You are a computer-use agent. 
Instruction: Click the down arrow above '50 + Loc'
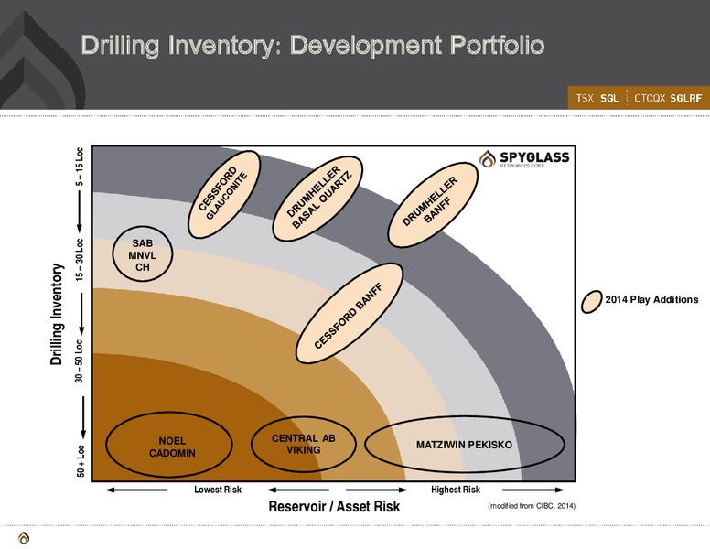[x=82, y=417]
